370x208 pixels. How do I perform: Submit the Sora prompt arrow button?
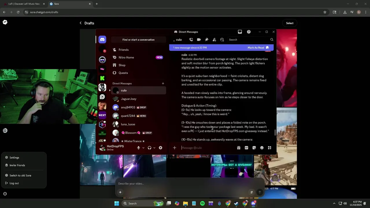click(260, 192)
